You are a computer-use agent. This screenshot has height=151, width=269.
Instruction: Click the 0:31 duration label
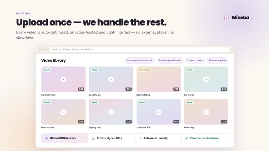tap(176, 89)
